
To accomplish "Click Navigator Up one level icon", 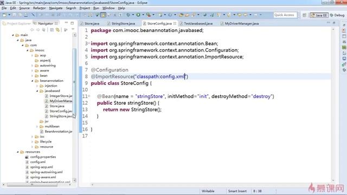I will [43, 30].
